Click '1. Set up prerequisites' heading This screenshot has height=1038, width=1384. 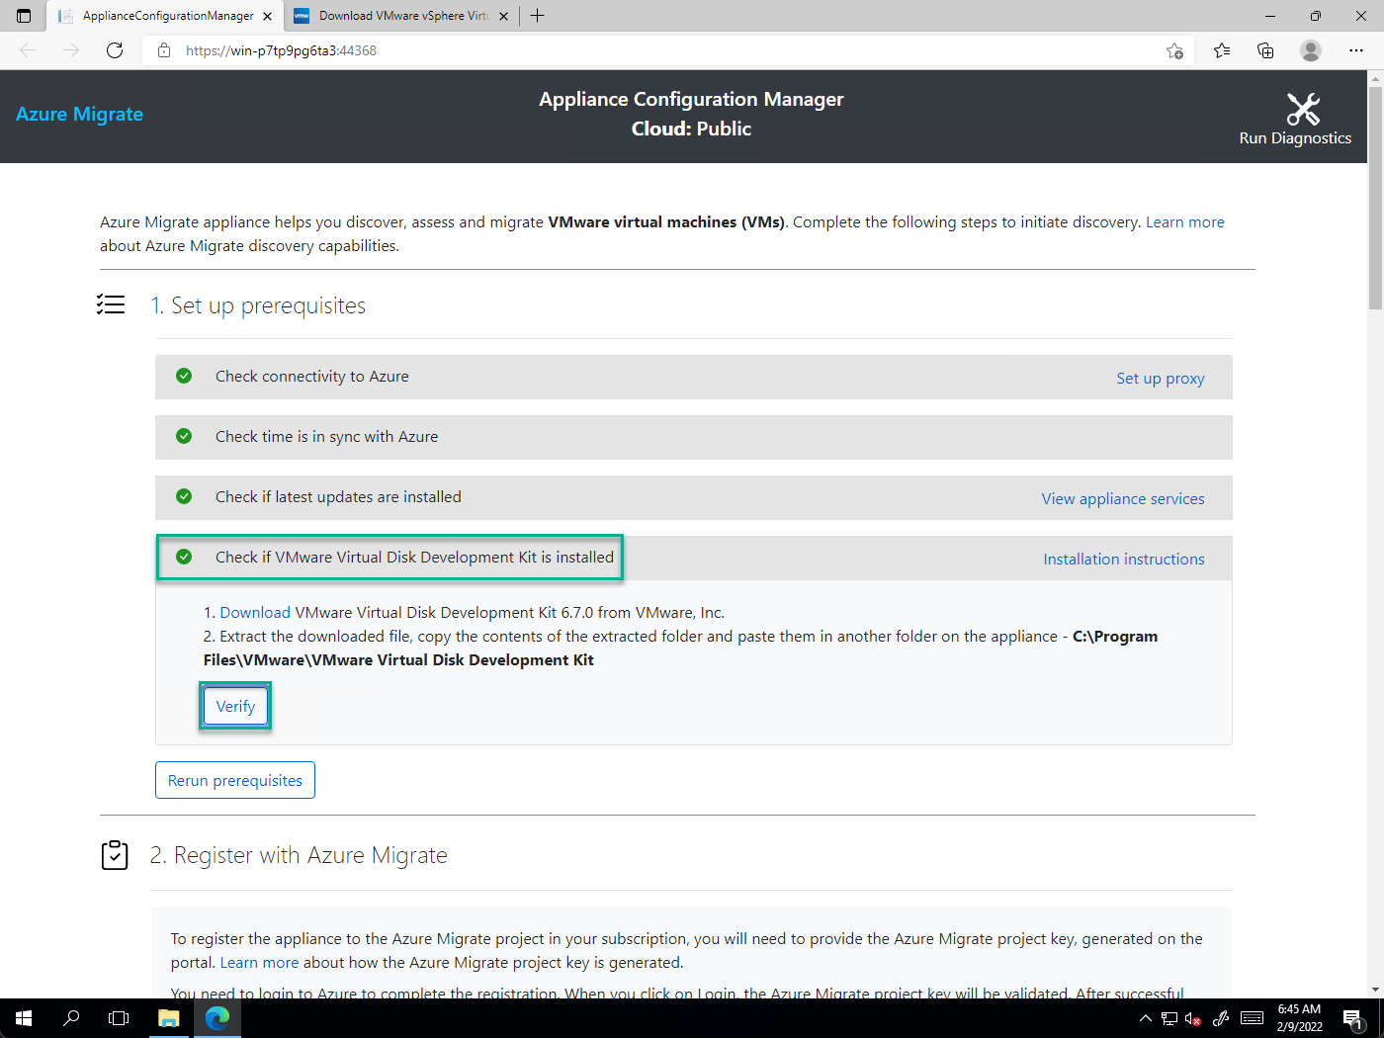(258, 305)
